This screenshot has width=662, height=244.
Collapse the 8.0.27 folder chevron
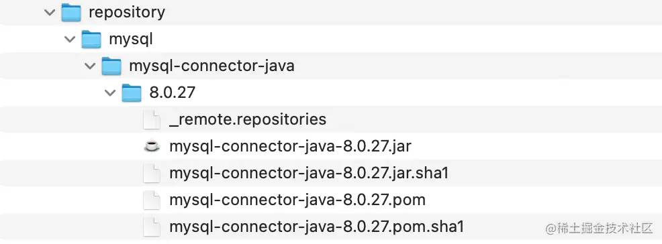[110, 93]
